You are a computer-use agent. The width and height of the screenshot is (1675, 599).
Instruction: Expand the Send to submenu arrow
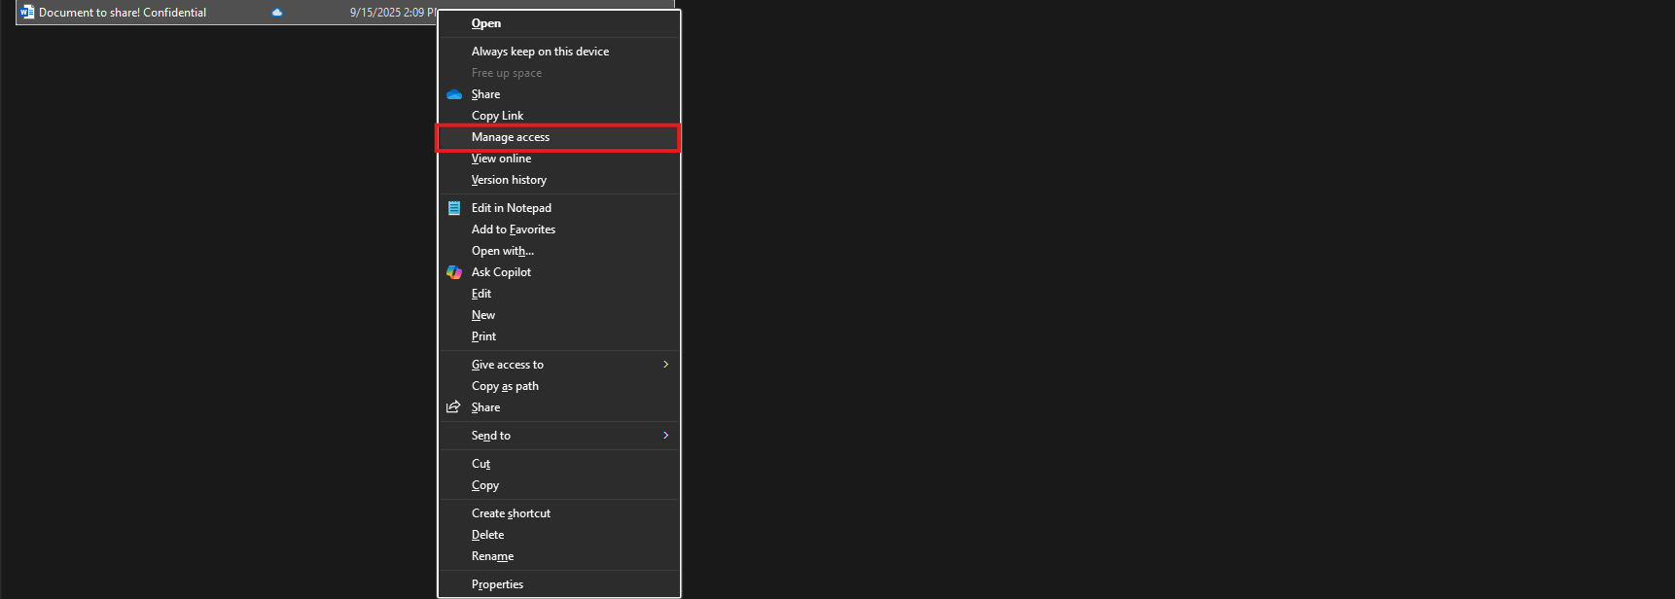coord(665,436)
